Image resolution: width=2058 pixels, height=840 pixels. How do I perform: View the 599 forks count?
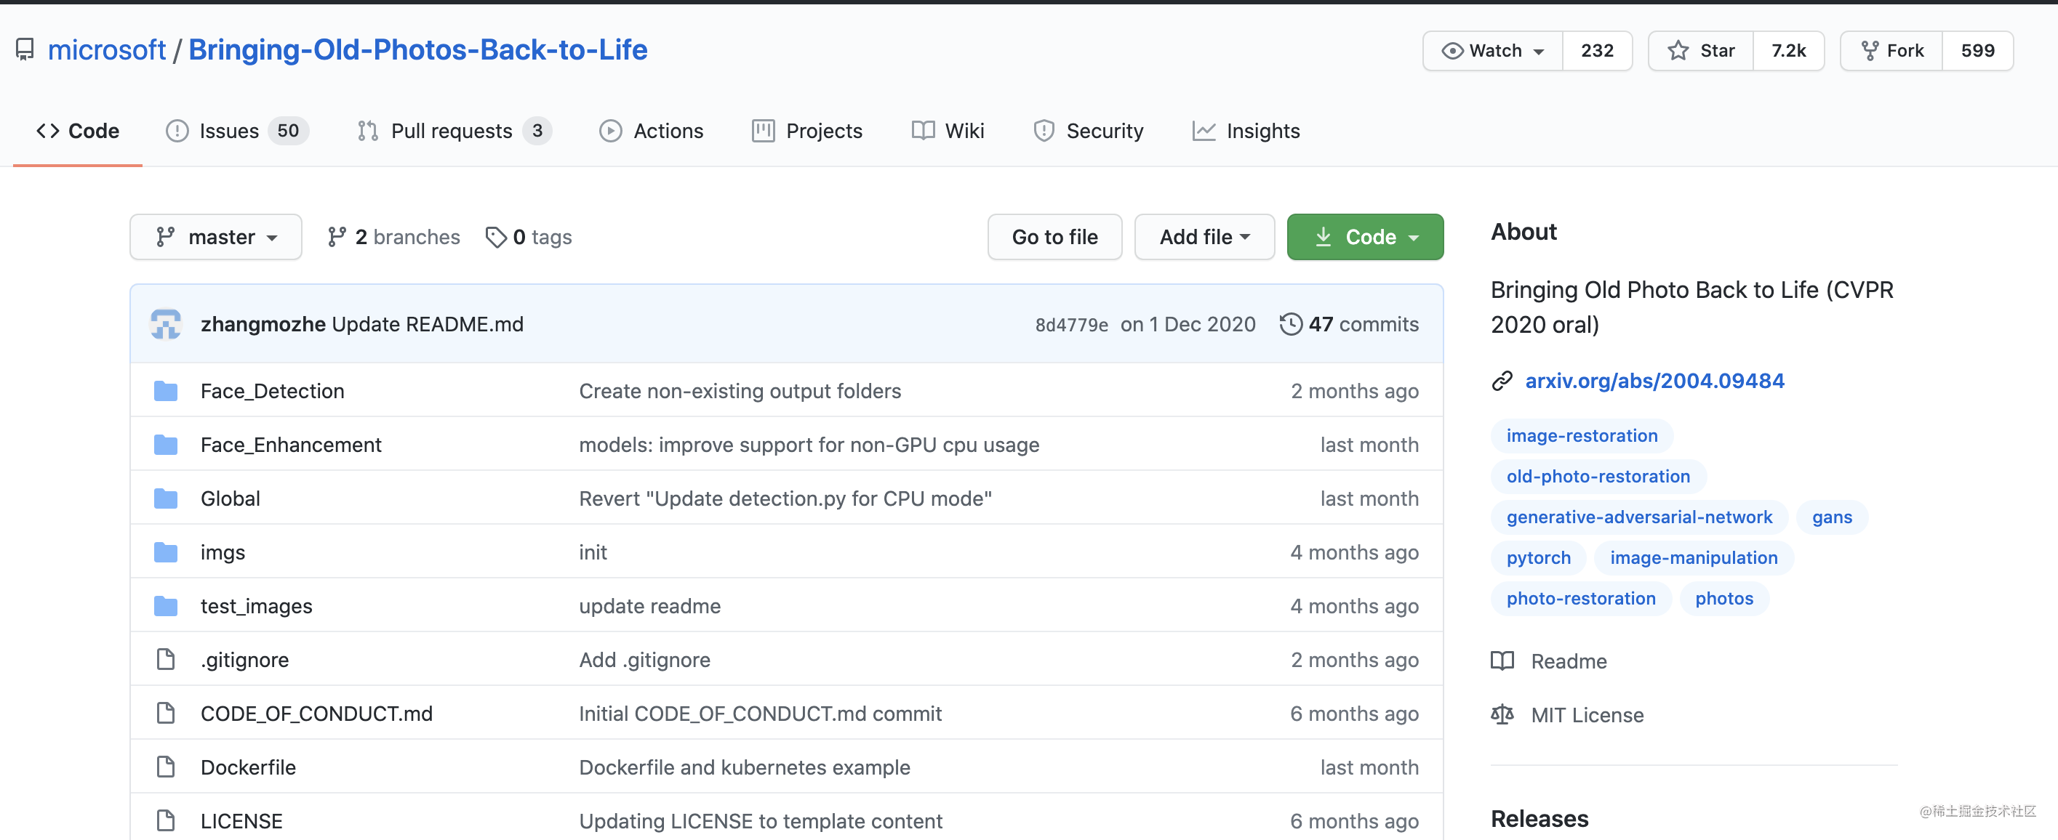[1977, 51]
